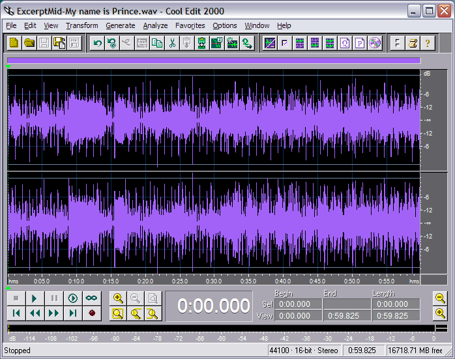Click '44100 · 16-bit · Stereo' in status bar
Viewport: 455px width, 359px height.
[304, 351]
